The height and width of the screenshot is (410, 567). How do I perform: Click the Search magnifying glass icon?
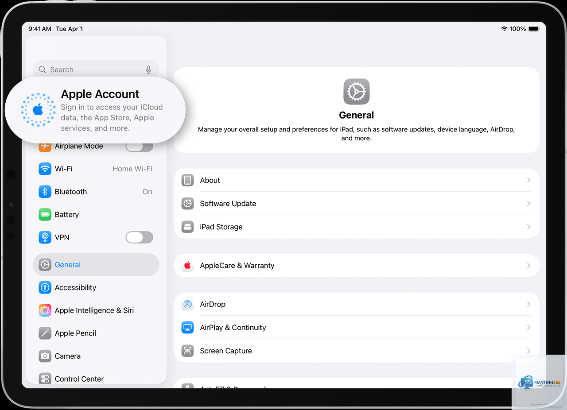point(43,70)
